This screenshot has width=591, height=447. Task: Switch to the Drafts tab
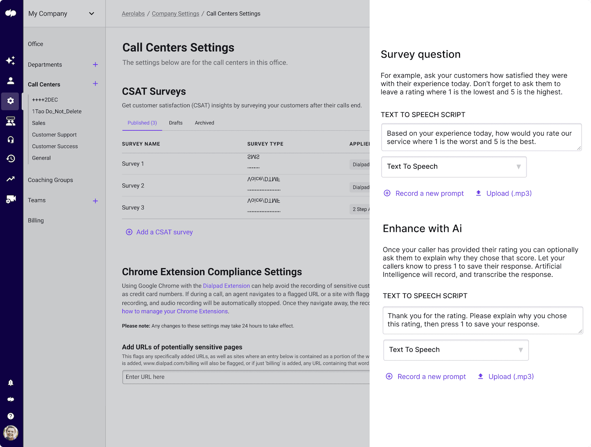pos(176,123)
